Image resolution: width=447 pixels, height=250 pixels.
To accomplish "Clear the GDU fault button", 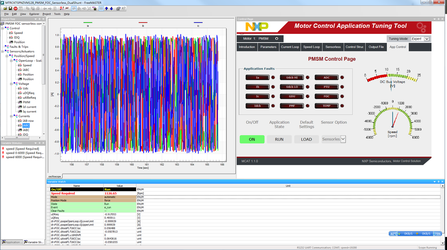I will click(x=292, y=96).
